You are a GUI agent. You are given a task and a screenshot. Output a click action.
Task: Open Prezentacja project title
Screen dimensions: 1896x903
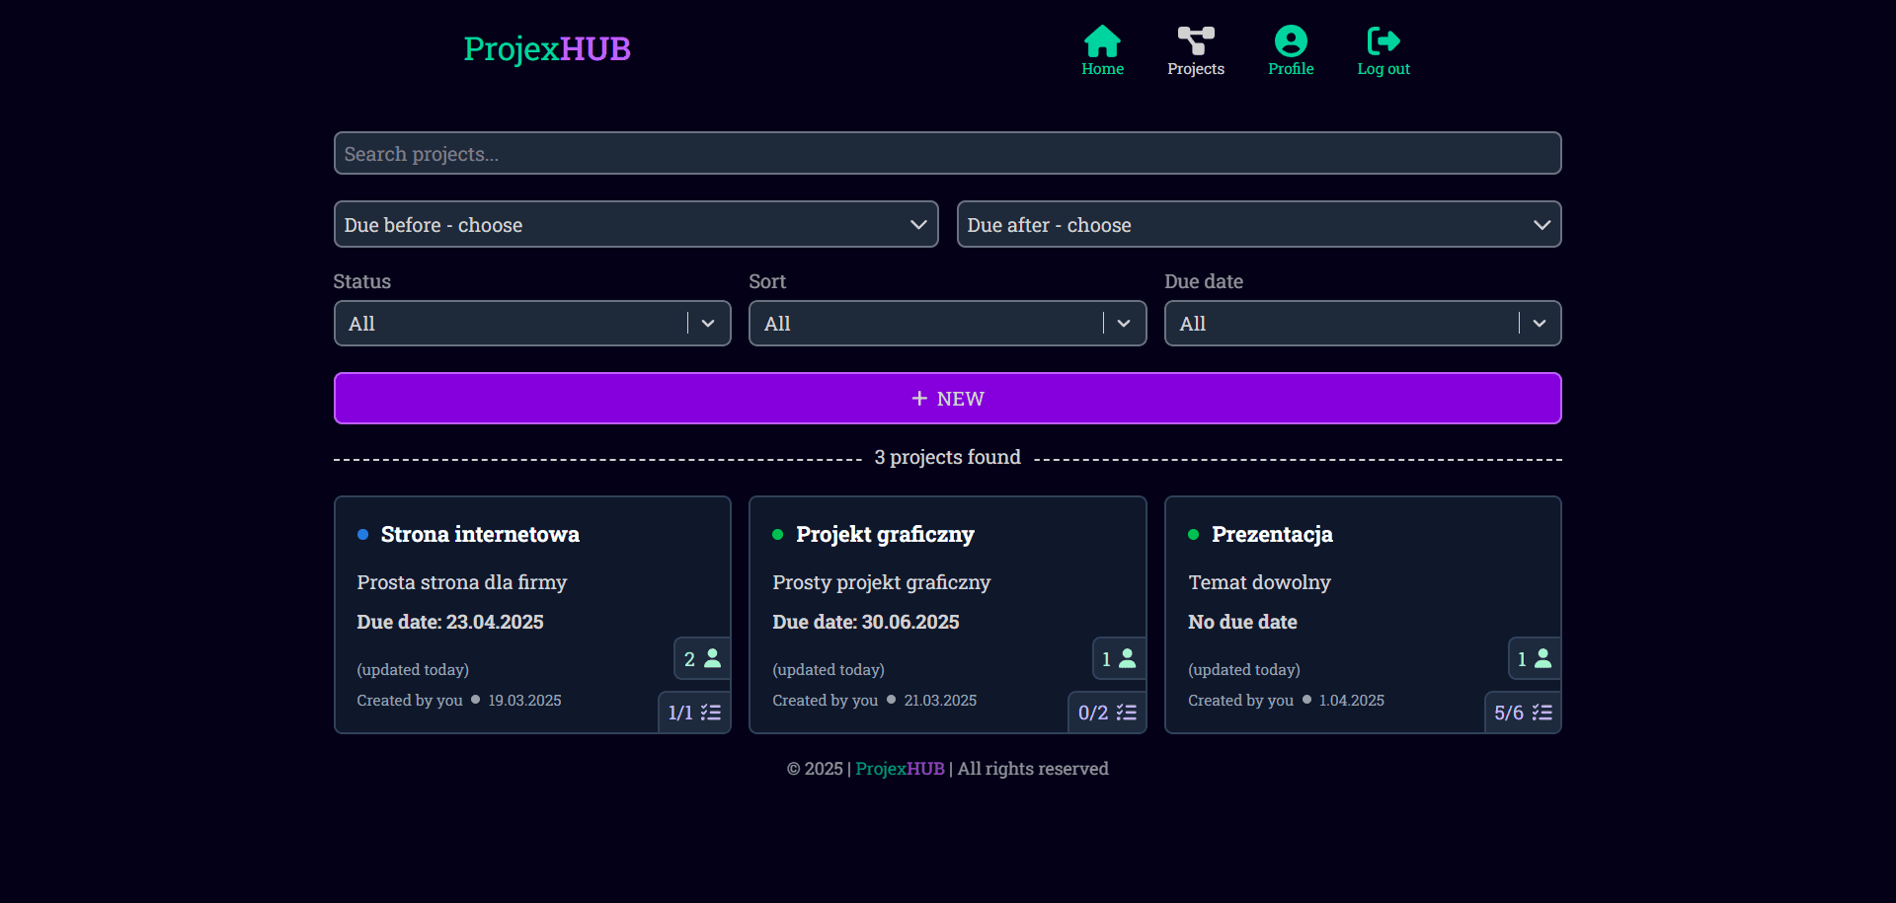click(1272, 534)
